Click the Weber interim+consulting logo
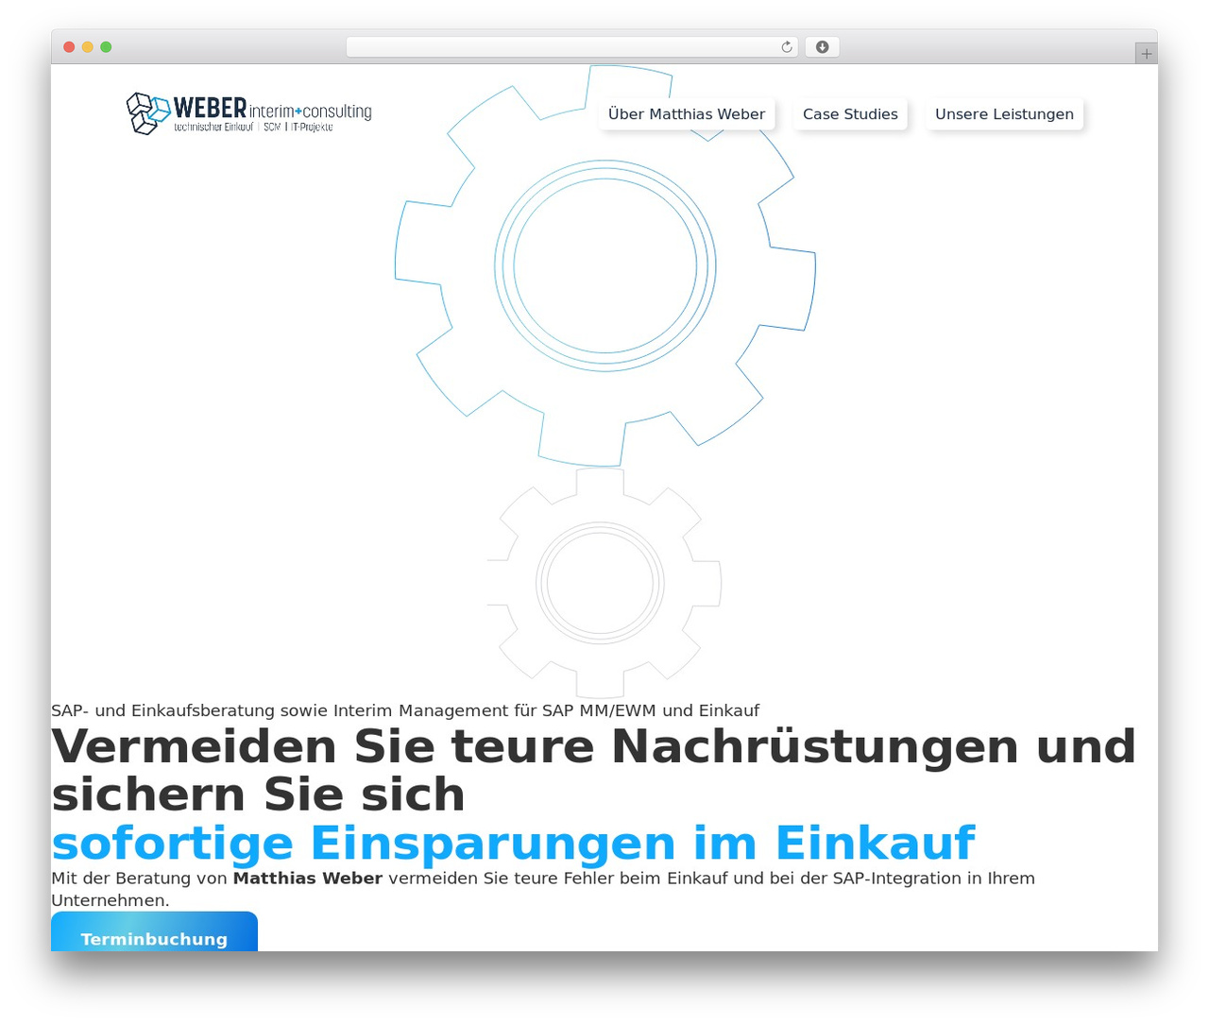The width and height of the screenshot is (1209, 1024). [249, 113]
